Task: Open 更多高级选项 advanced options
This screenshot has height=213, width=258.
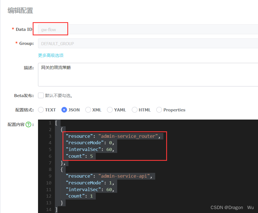Action: 50,55
